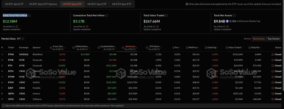Screen dimensions: 284x109
Task: Click info icon on MktPrice column header
Action: click(187, 48)
